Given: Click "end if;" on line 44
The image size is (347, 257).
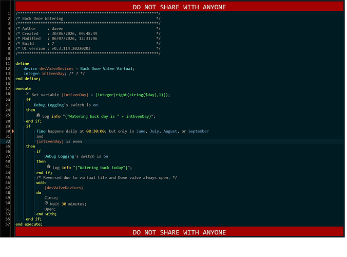Looking at the screenshot, I should (x=44, y=173).
